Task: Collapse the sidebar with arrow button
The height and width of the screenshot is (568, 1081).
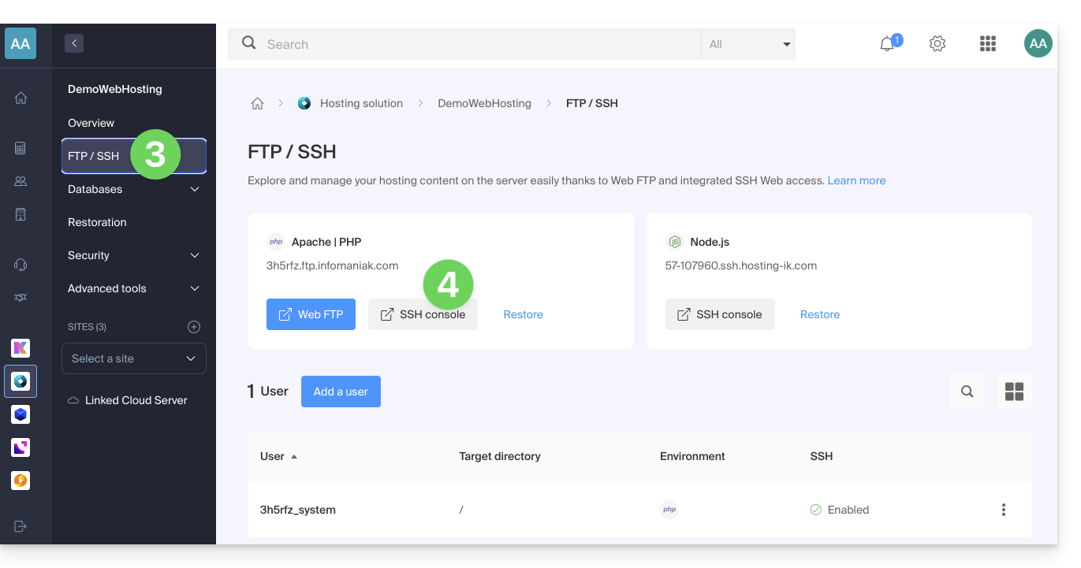Action: tap(74, 44)
